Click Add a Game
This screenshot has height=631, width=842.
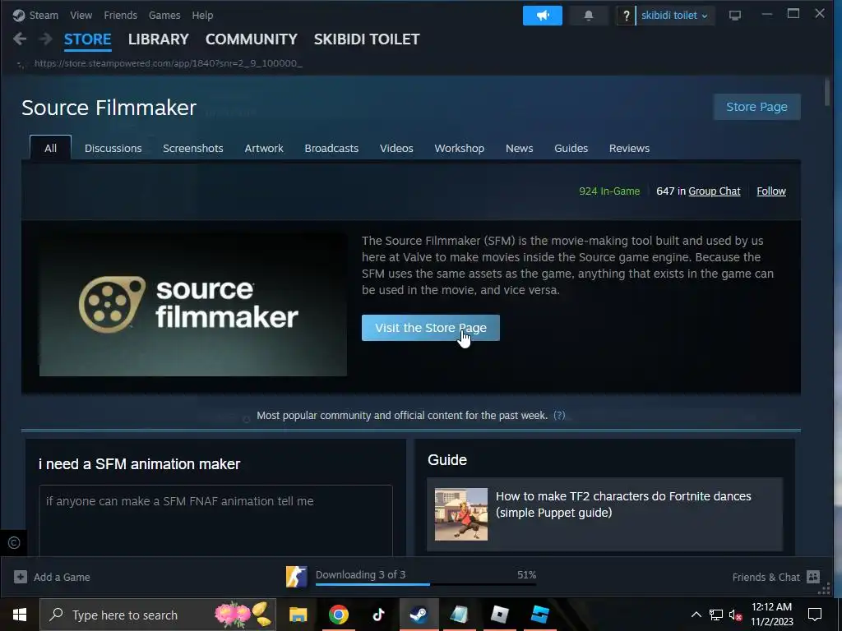coord(62,578)
